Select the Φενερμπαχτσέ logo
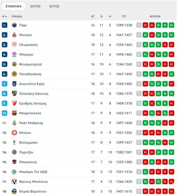Screen dimensions: 178x195 pos(14,64)
